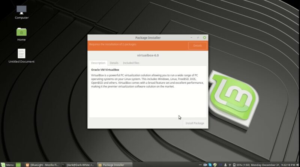Select the Untitled Document file icon
Screen dimensions: 300x167
click(x=21, y=53)
